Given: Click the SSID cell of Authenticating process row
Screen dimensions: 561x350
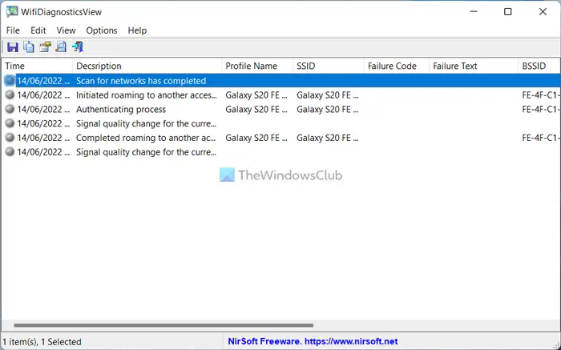Looking at the screenshot, I should pos(327,109).
